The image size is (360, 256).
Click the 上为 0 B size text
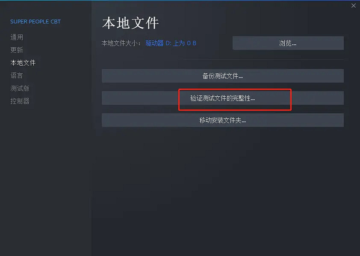184,43
